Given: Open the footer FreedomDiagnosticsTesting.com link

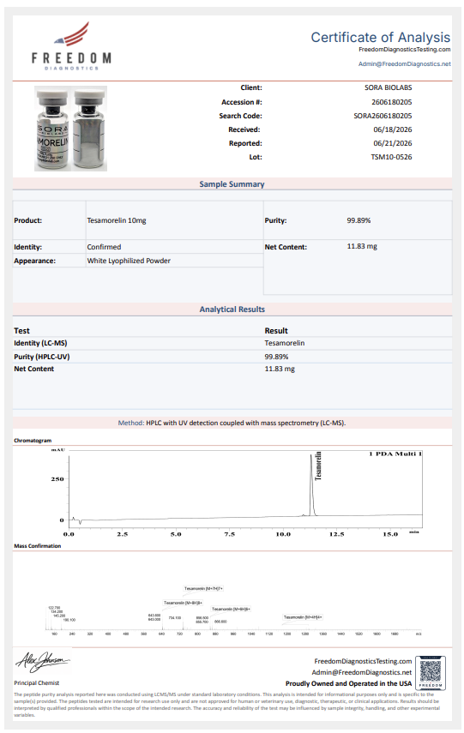Looking at the screenshot, I should (x=363, y=662).
